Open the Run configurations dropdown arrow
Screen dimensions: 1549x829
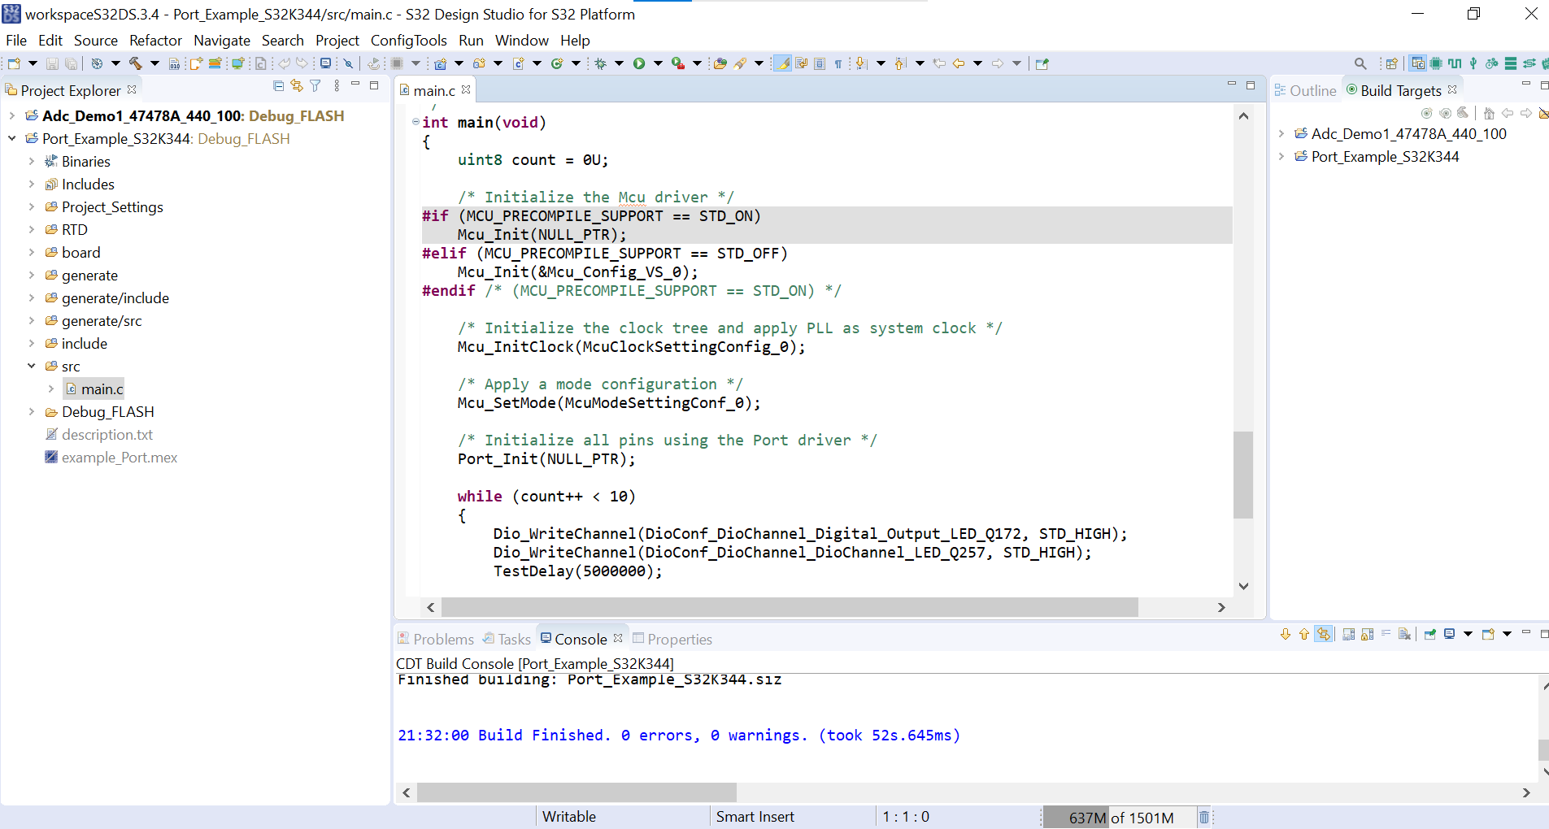tap(658, 63)
